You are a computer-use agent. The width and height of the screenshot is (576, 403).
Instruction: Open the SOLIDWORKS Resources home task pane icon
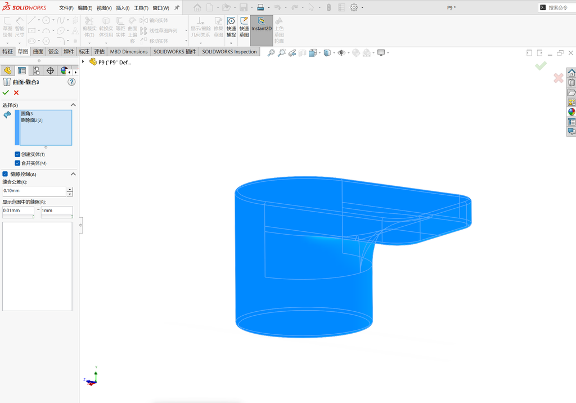point(571,73)
